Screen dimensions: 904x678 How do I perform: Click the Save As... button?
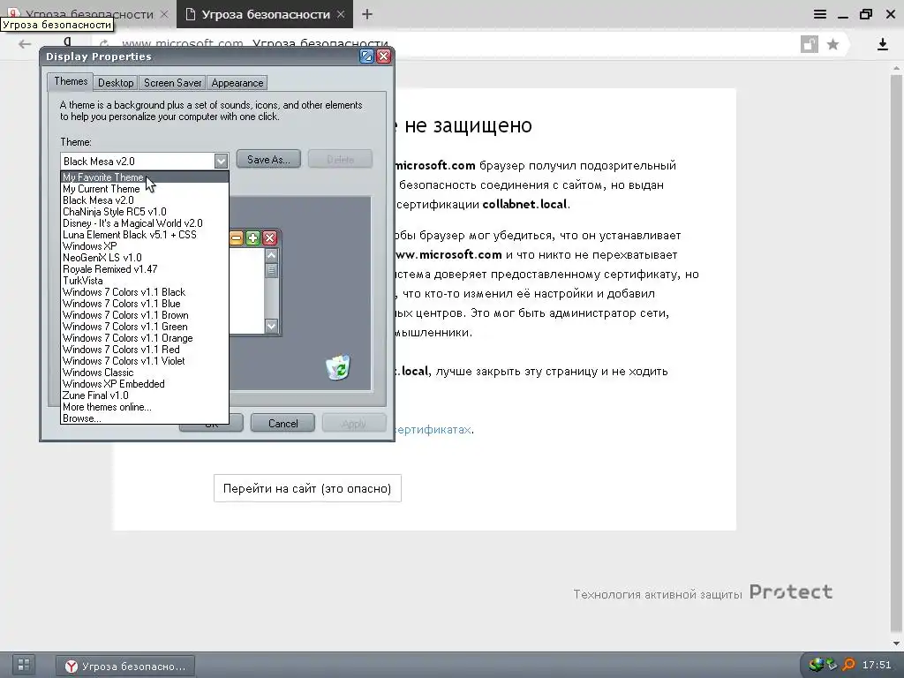268,159
